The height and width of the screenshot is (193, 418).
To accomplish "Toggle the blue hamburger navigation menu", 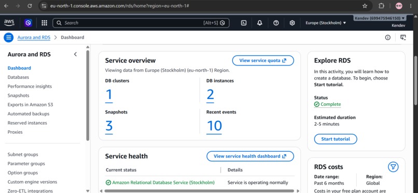I will coord(8,37).
